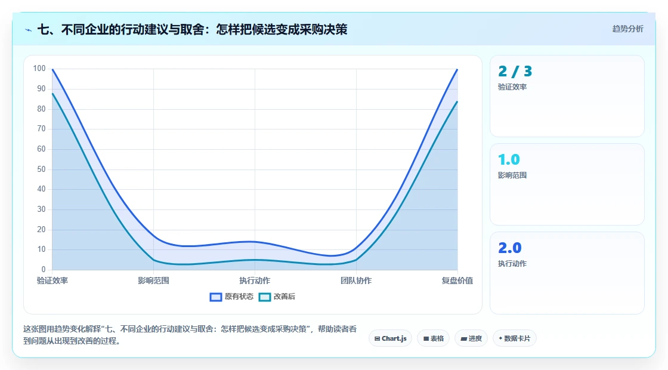Click the y-axis value 0
Viewport: 668px width, 370px height.
click(x=44, y=270)
